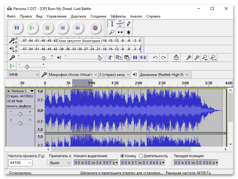Select the Time Shift arrows tool
238x179 pixels.
point(120,32)
